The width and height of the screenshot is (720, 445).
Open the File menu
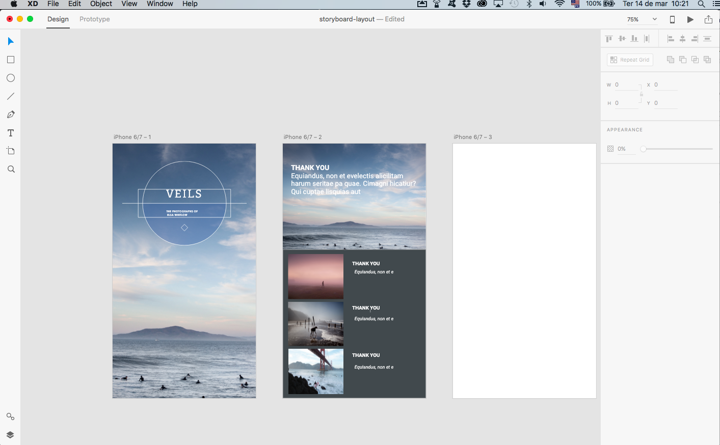[53, 4]
